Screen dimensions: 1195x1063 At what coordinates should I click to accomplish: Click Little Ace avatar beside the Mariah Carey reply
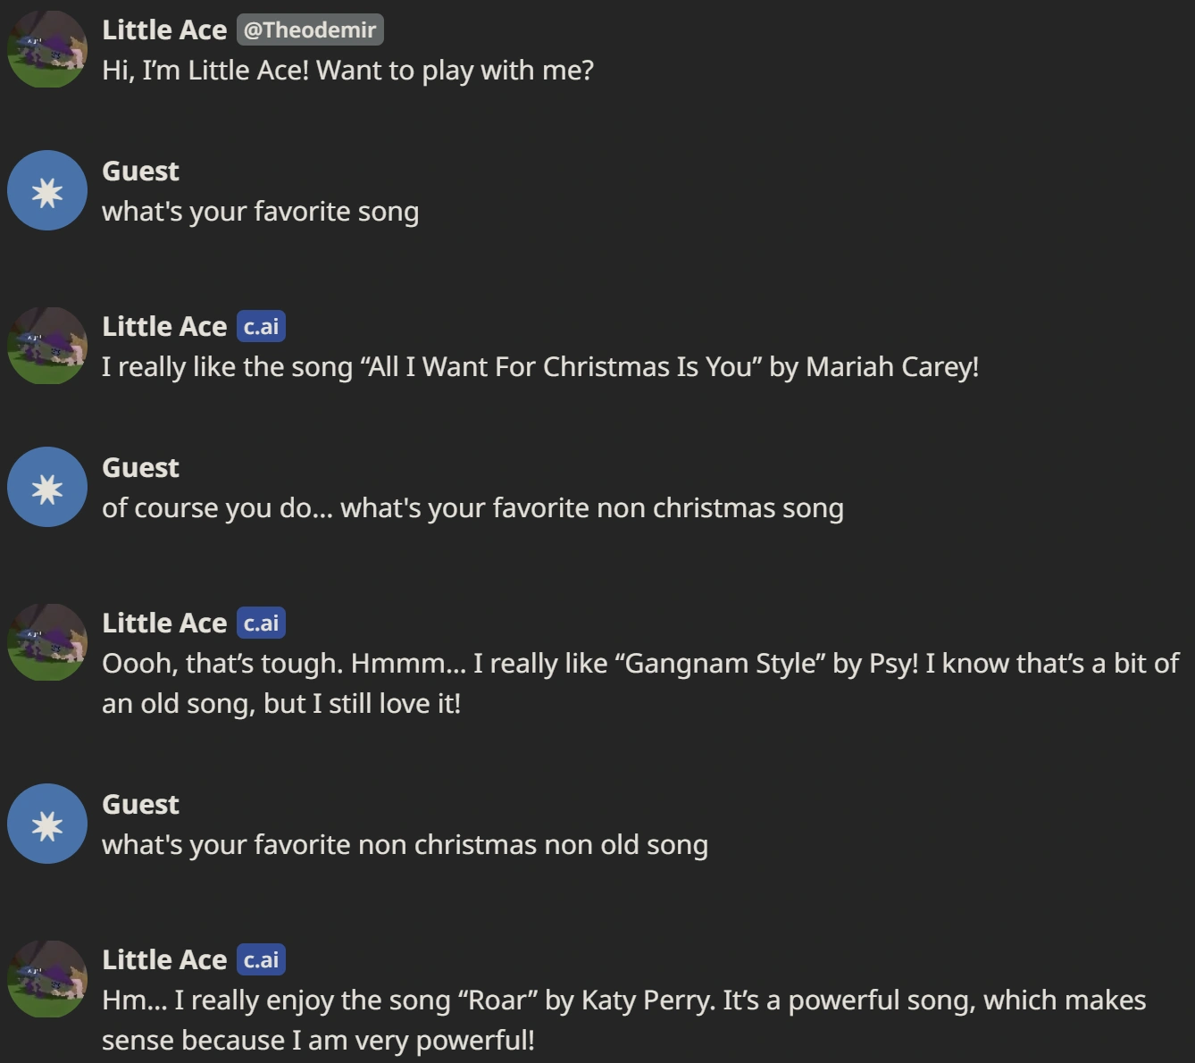[x=47, y=346]
